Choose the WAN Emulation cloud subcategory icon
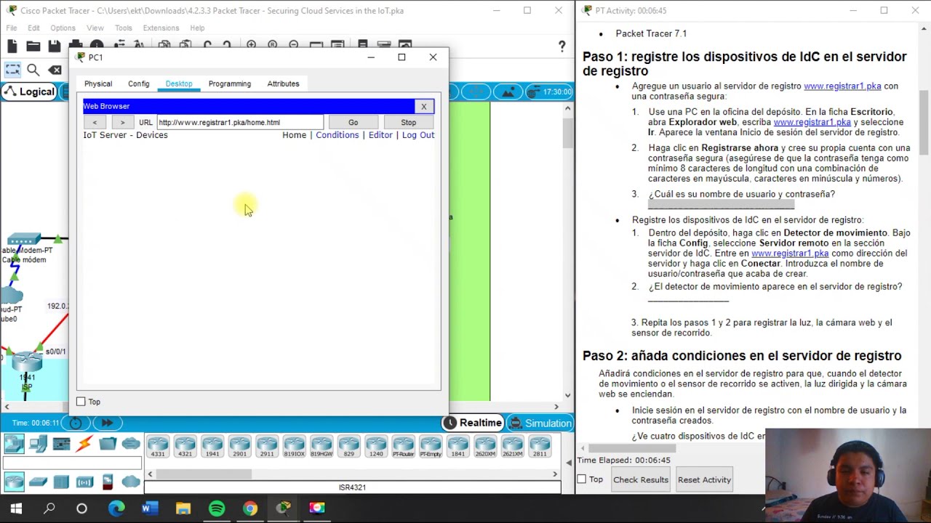931x523 pixels. click(x=131, y=481)
